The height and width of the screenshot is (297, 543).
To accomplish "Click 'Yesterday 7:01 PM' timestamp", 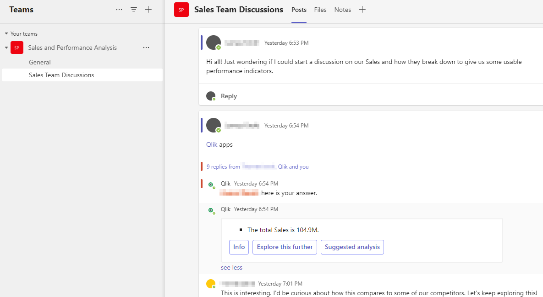I will click(280, 284).
